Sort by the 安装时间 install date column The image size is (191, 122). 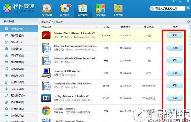coord(125,27)
